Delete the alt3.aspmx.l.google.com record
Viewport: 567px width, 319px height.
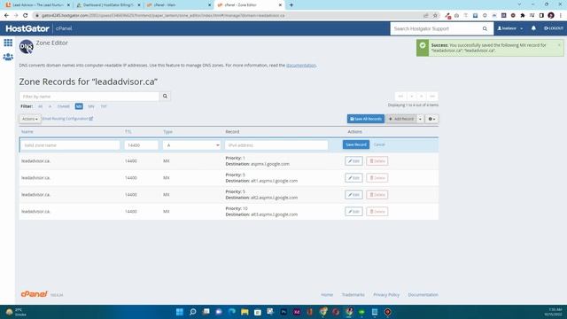click(377, 212)
